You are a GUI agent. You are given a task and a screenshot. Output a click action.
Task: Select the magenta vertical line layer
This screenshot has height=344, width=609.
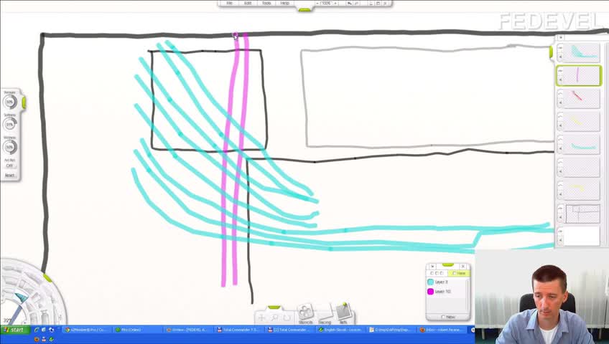pos(581,75)
